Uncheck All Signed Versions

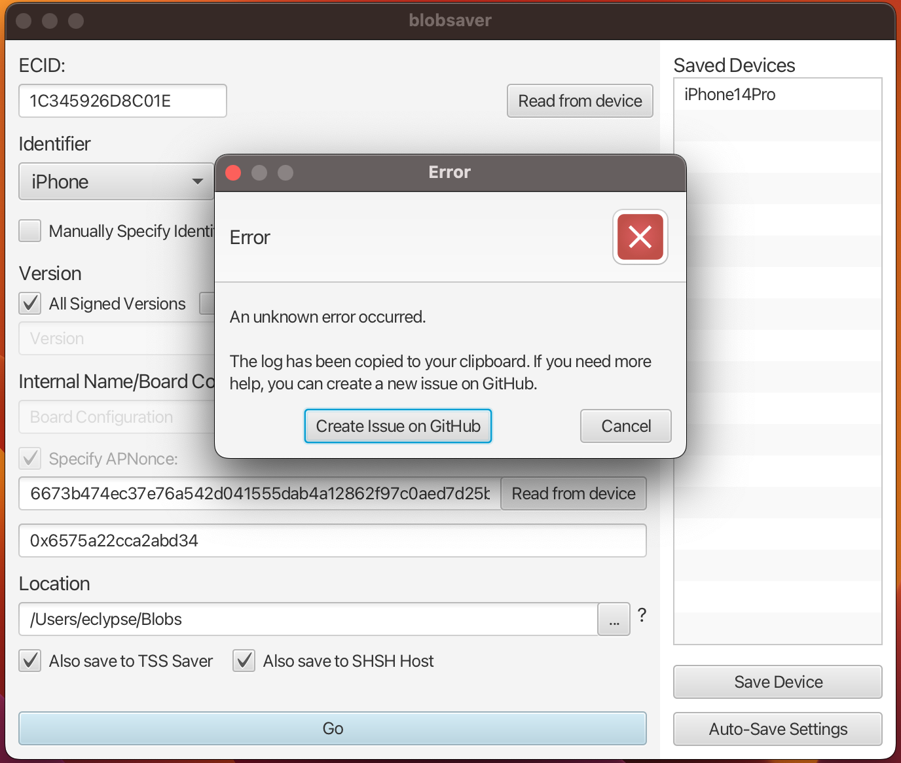pos(29,303)
